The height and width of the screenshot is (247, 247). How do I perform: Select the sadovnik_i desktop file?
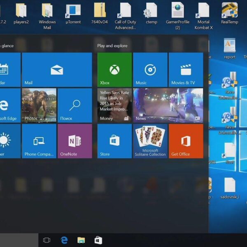[230, 188]
